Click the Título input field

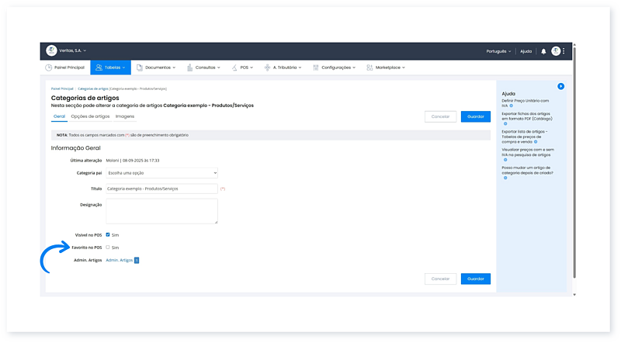[161, 189]
